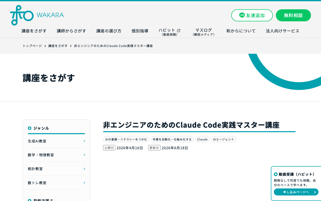Click the AIの基礎・リテラシーをつかむ tag

point(126,139)
